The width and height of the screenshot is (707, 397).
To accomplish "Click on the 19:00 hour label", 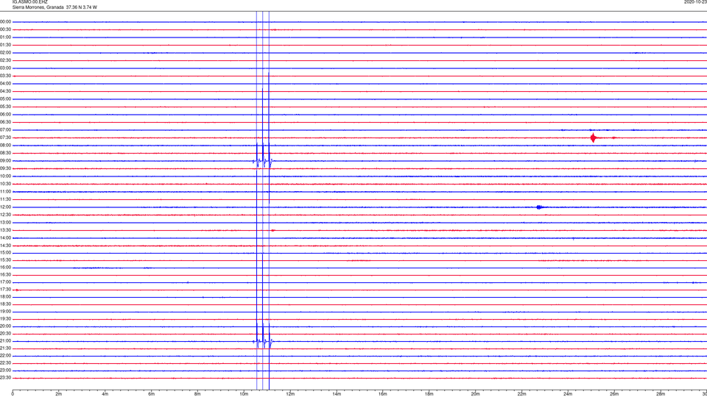I will [x=5, y=312].
